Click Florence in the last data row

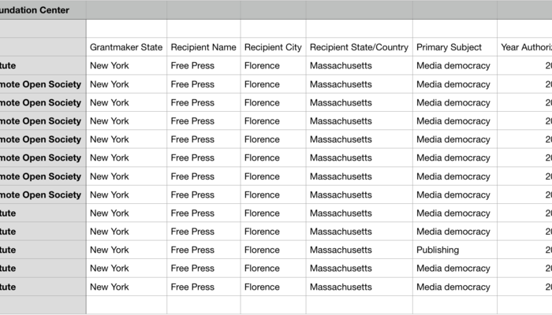pos(262,287)
